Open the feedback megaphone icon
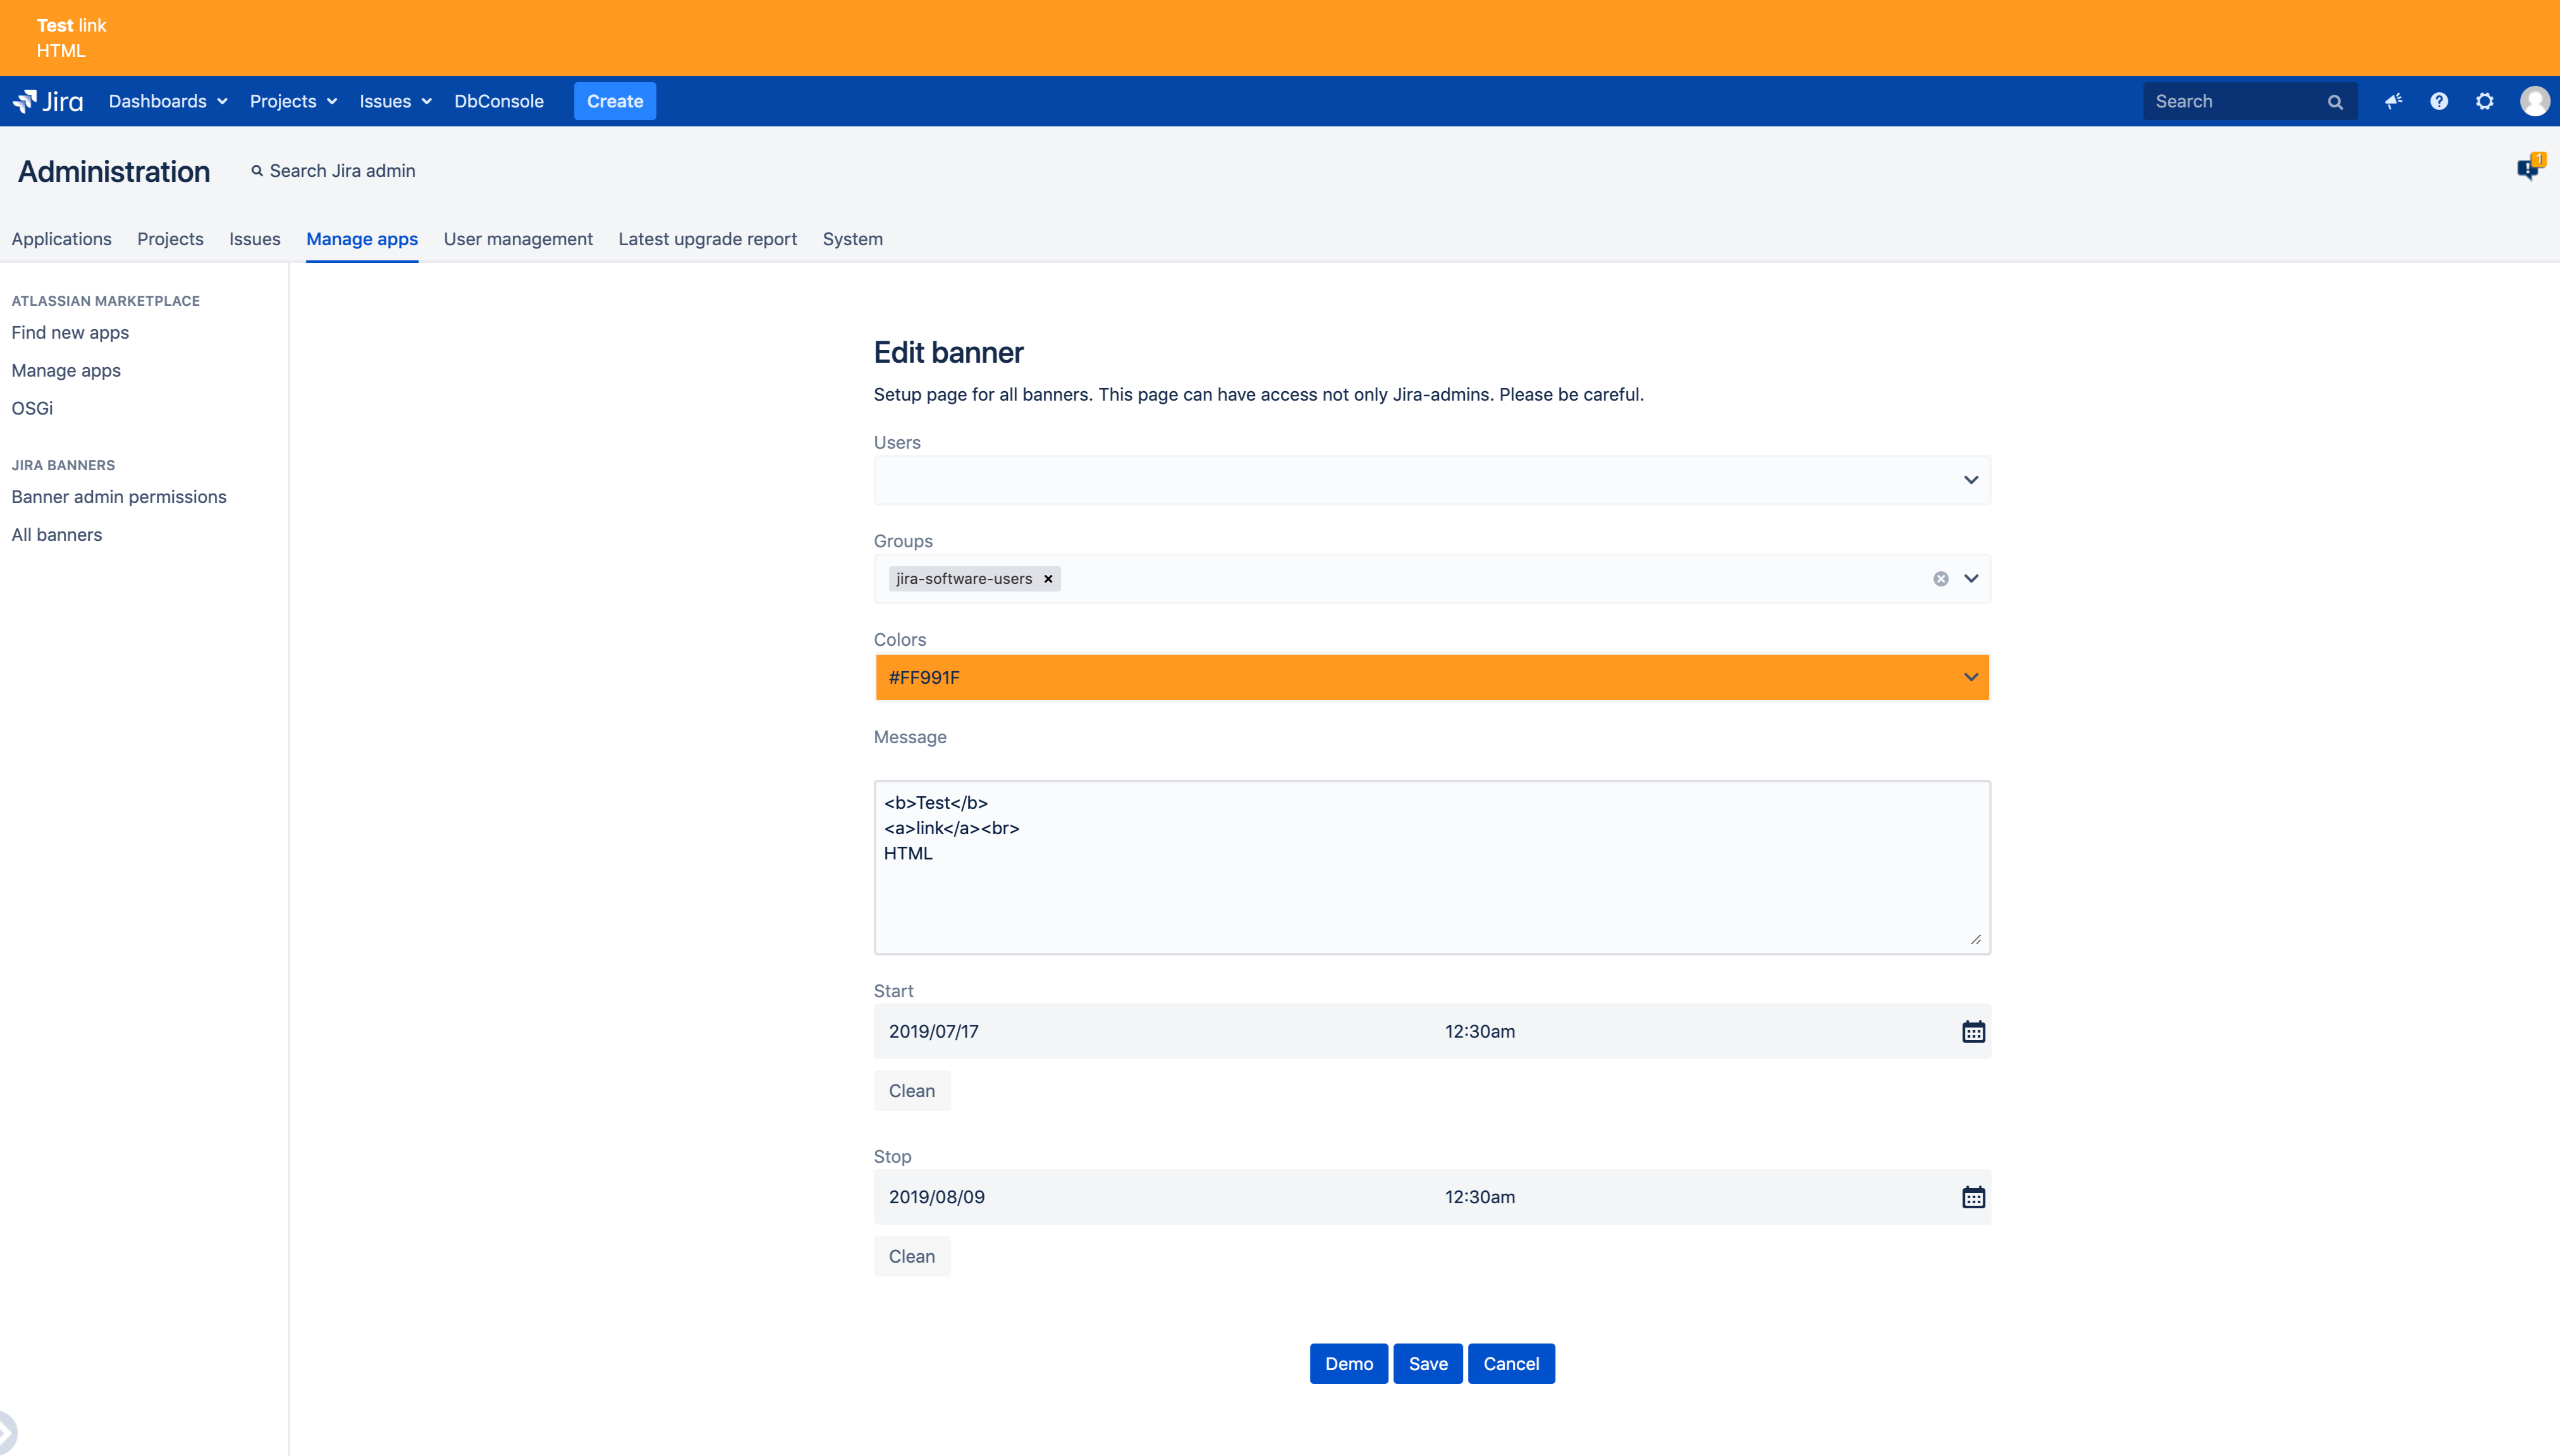The height and width of the screenshot is (1456, 2560). [x=2393, y=101]
